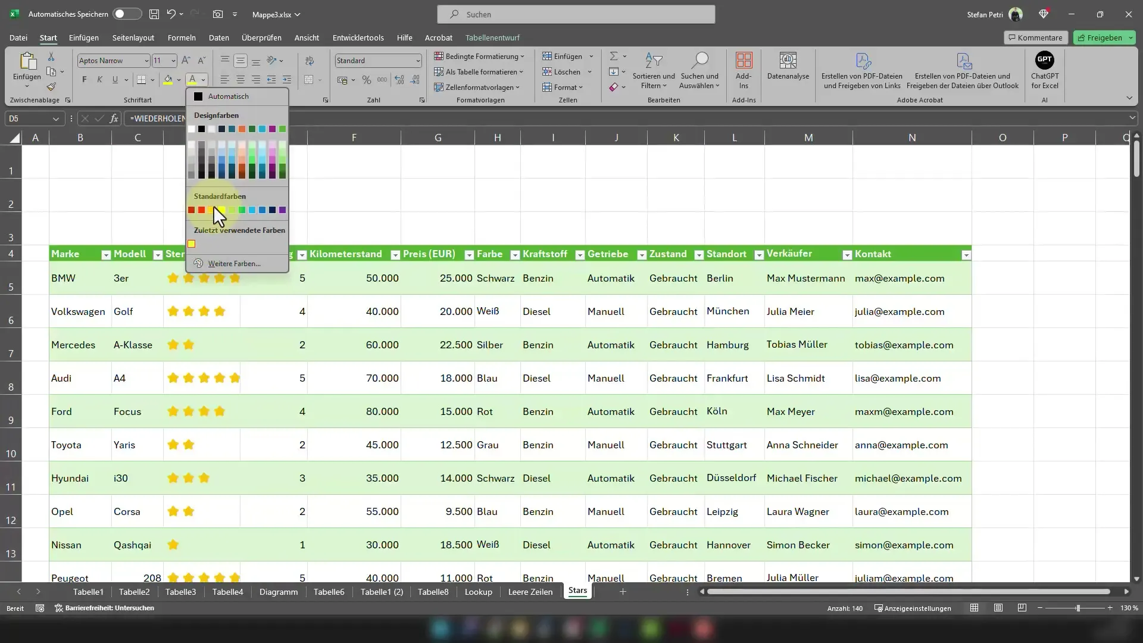Open the Tabellentools Tabellenenwurf tab
1143x643 pixels.
492,37
